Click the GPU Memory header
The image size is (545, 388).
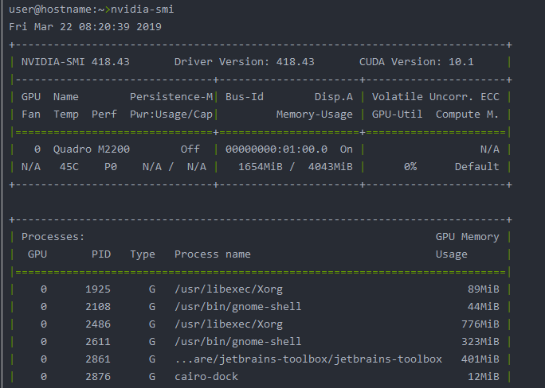pos(468,236)
